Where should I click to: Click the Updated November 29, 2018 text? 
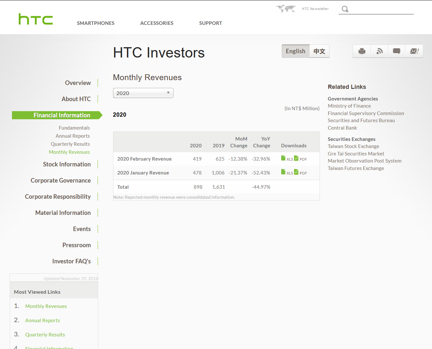pyautogui.click(x=71, y=279)
